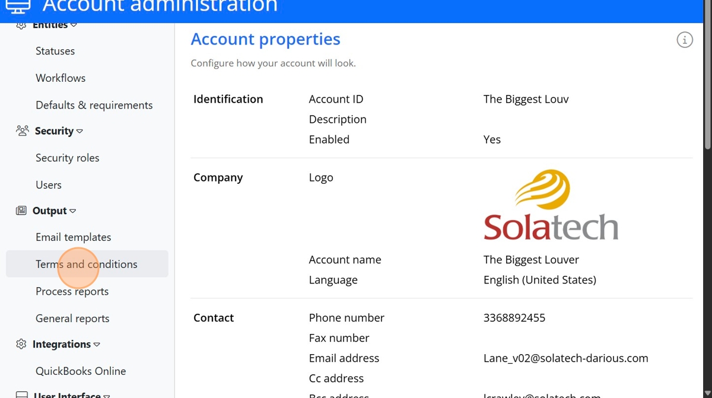Collapse the Output section

pos(72,211)
